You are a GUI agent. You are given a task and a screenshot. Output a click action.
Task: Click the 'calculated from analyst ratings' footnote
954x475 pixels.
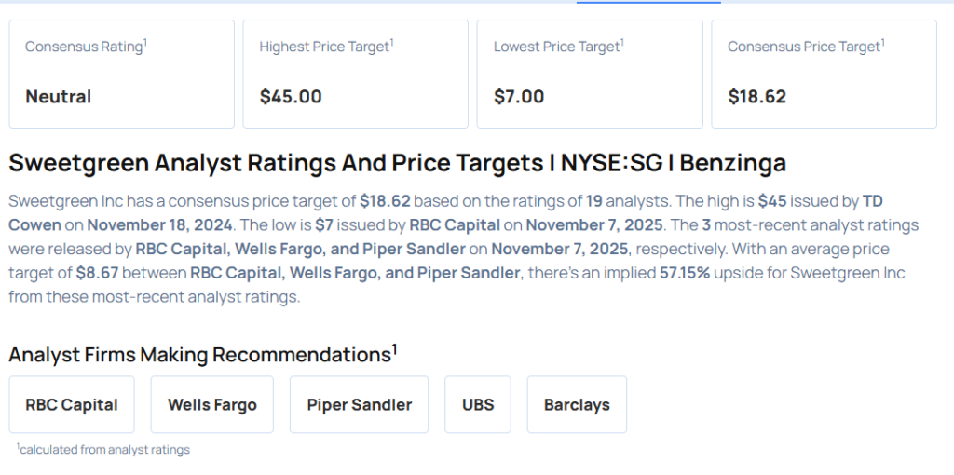103,450
